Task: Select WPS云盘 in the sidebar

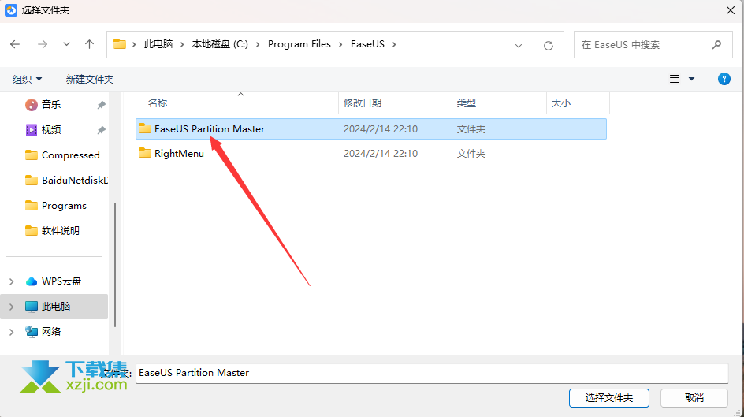Action: [61, 281]
